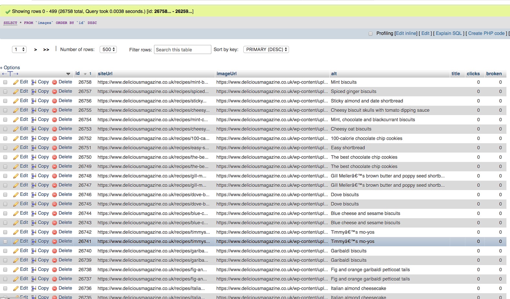Enable the Profiling checkbox
510x299 pixels.
pyautogui.click(x=371, y=34)
